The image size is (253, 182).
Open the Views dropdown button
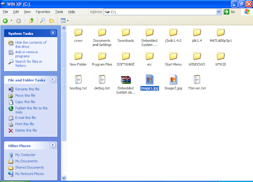[64, 21]
